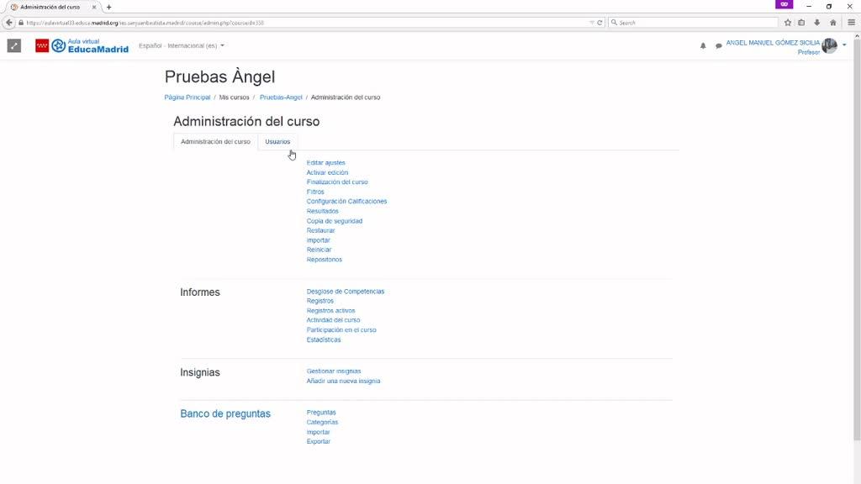
Task: Switch to the Usuarios tab
Action: click(277, 141)
